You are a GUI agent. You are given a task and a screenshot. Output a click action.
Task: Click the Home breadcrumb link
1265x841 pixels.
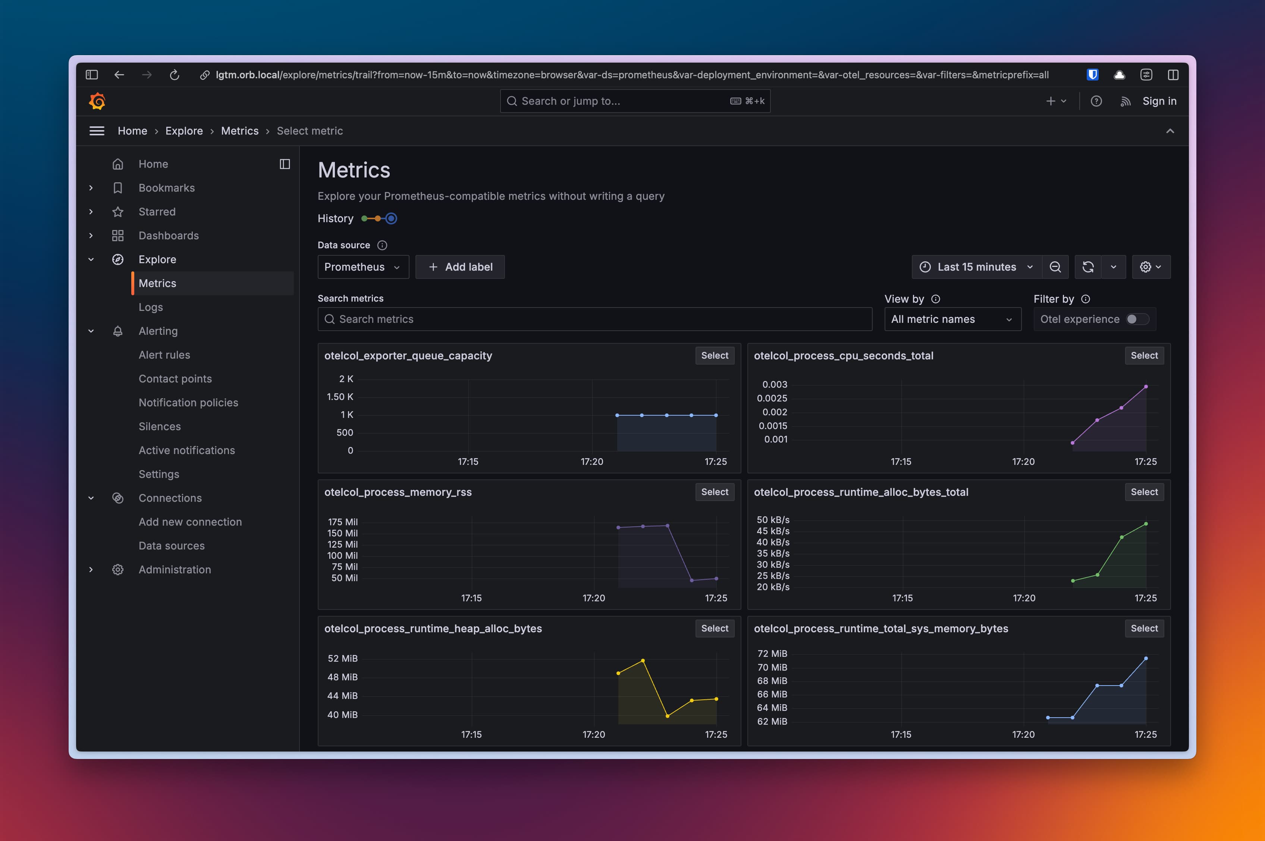click(132, 131)
